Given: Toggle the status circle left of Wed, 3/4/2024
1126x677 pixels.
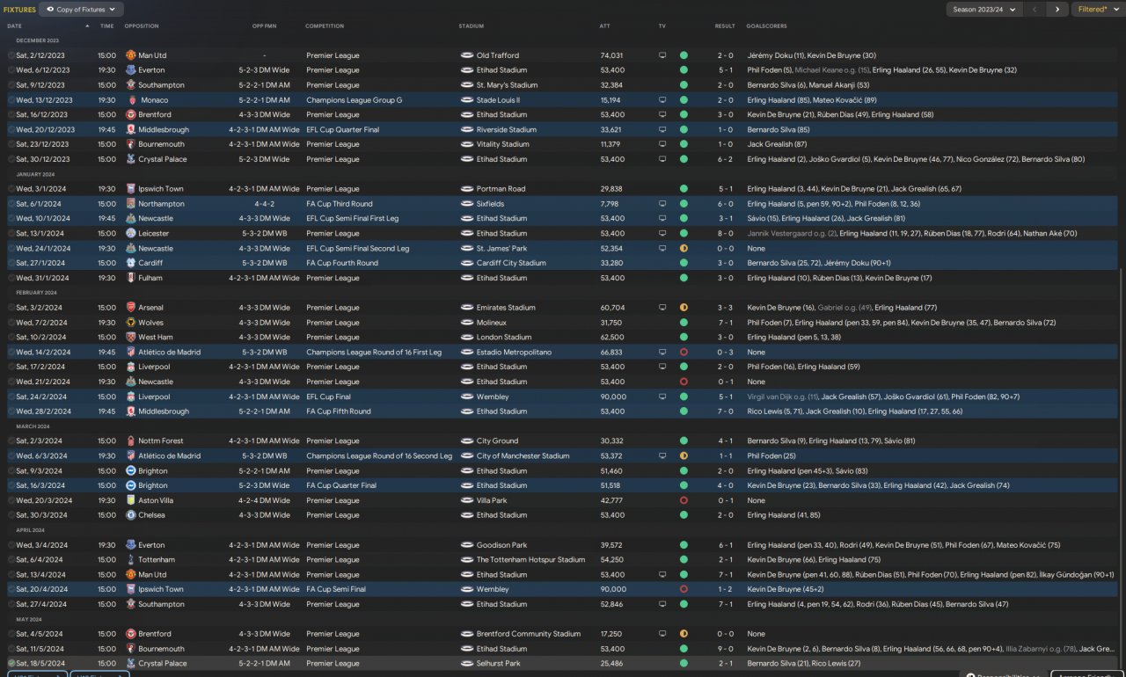Looking at the screenshot, I should [x=11, y=545].
